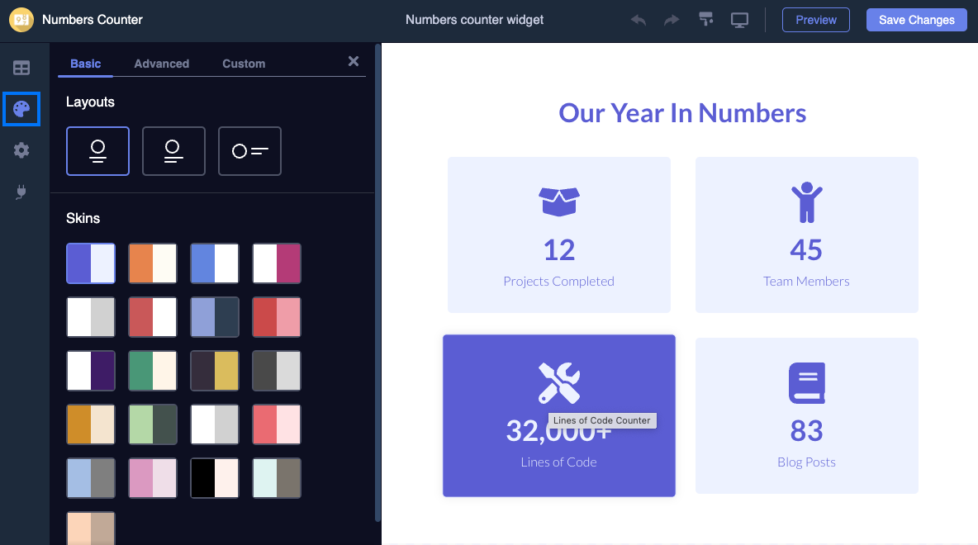
Task: Click the Save Changes button
Action: (x=916, y=20)
